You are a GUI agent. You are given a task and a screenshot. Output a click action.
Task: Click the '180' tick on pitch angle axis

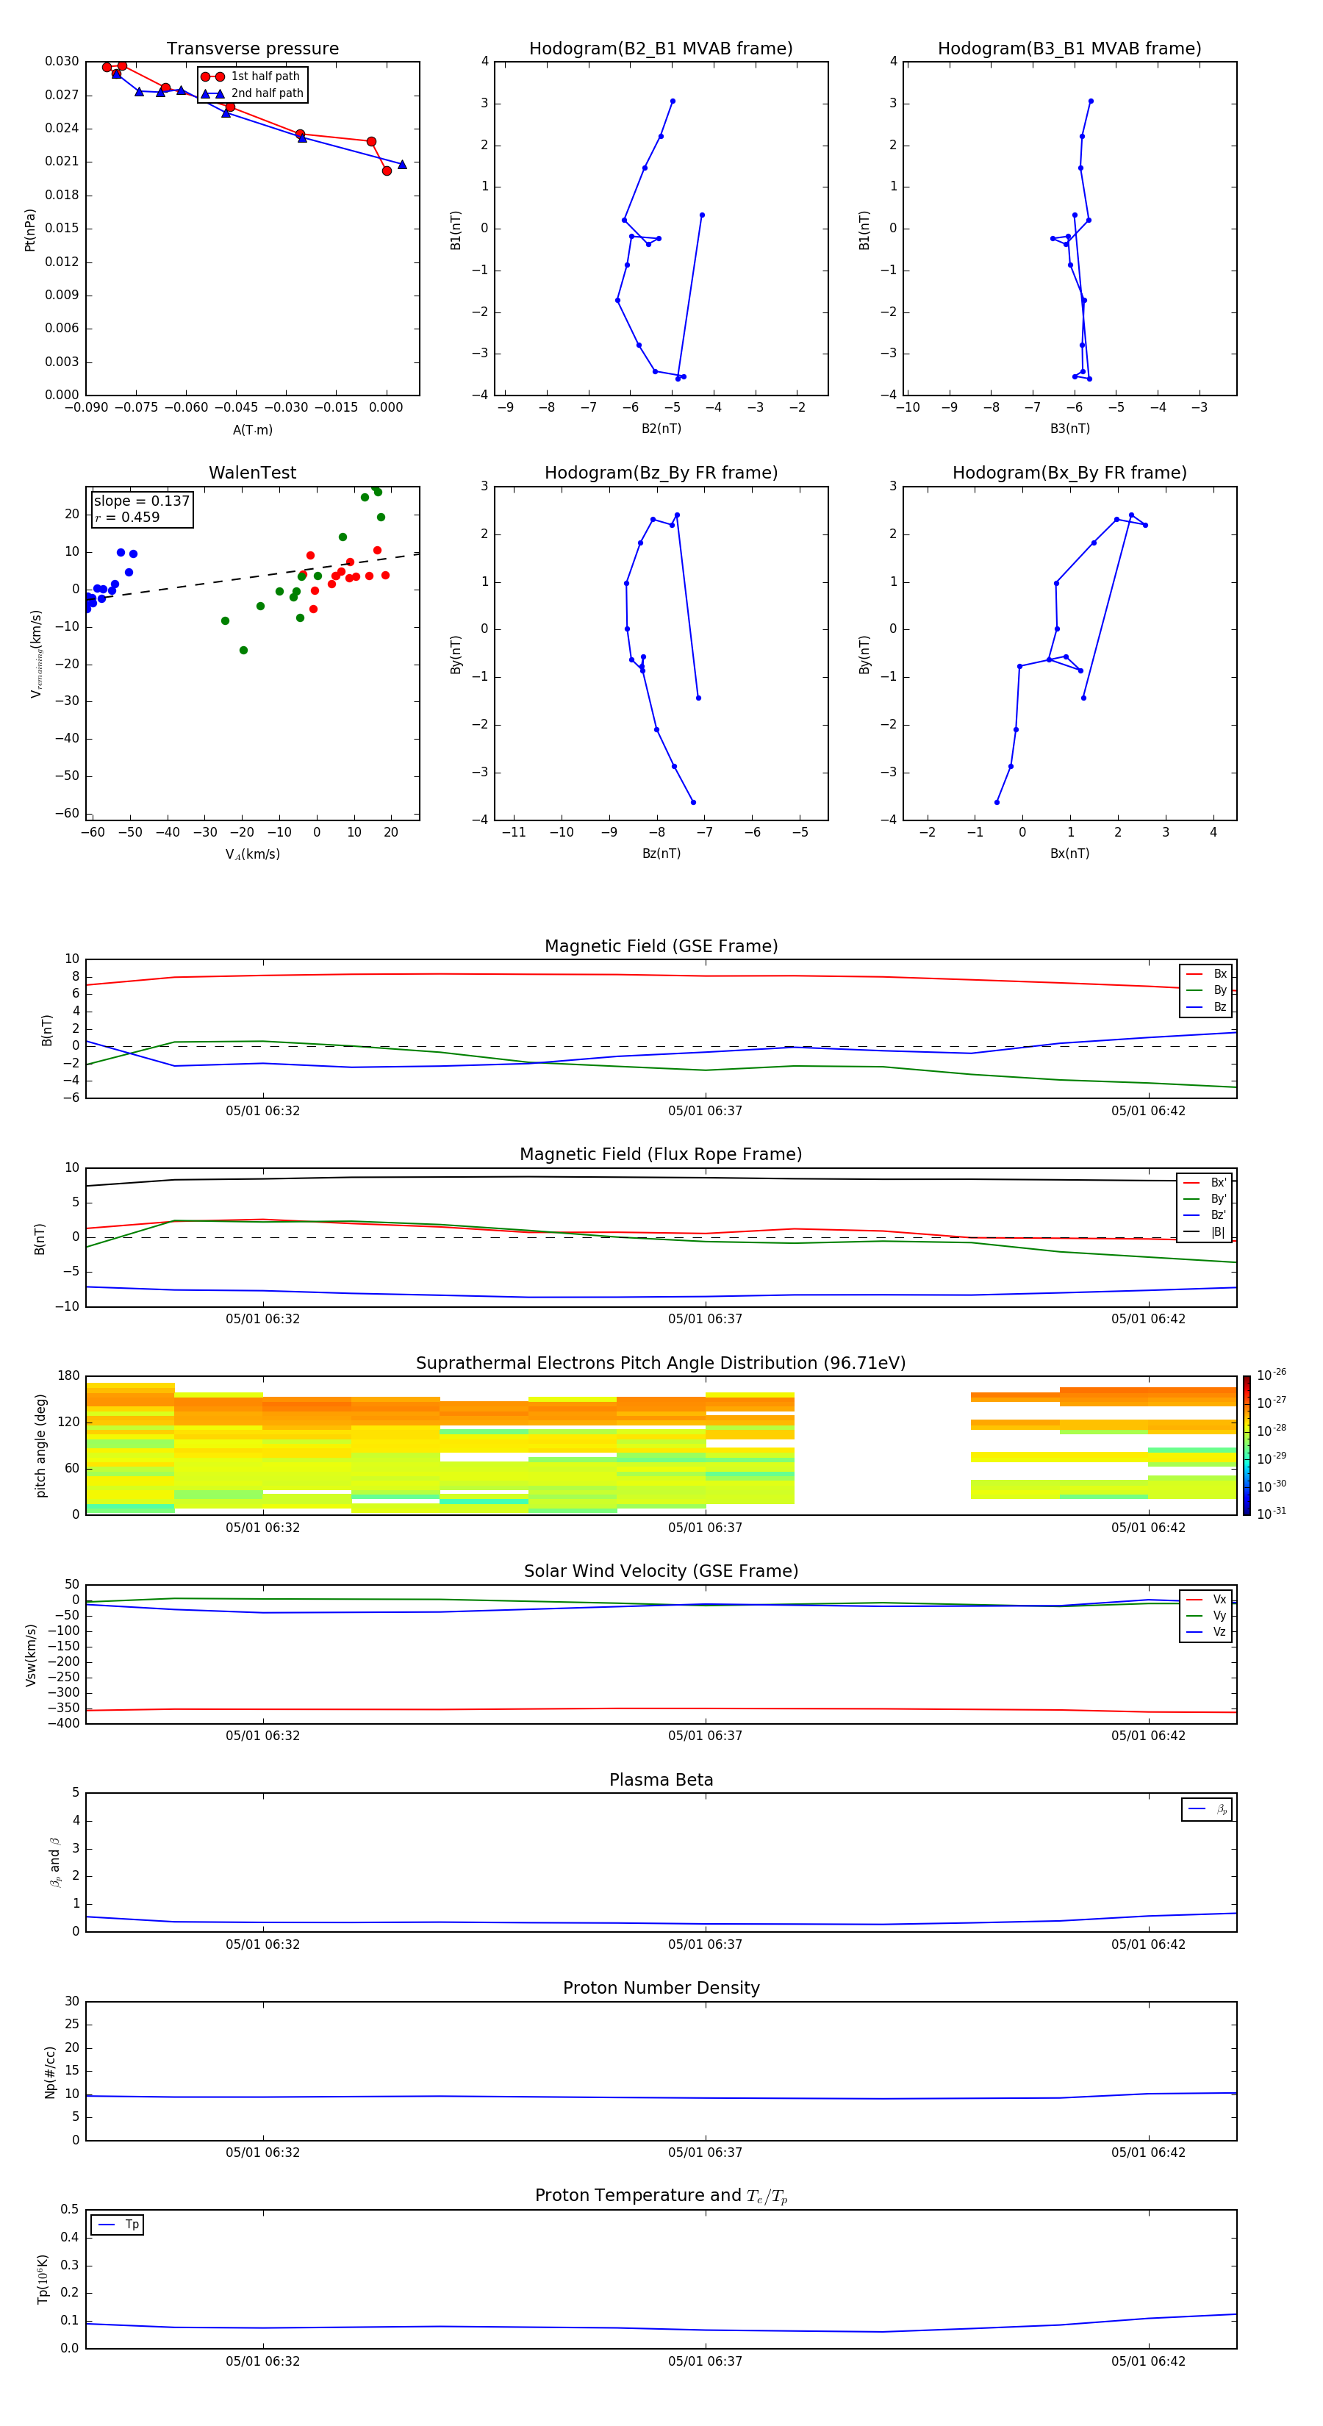point(69,1376)
